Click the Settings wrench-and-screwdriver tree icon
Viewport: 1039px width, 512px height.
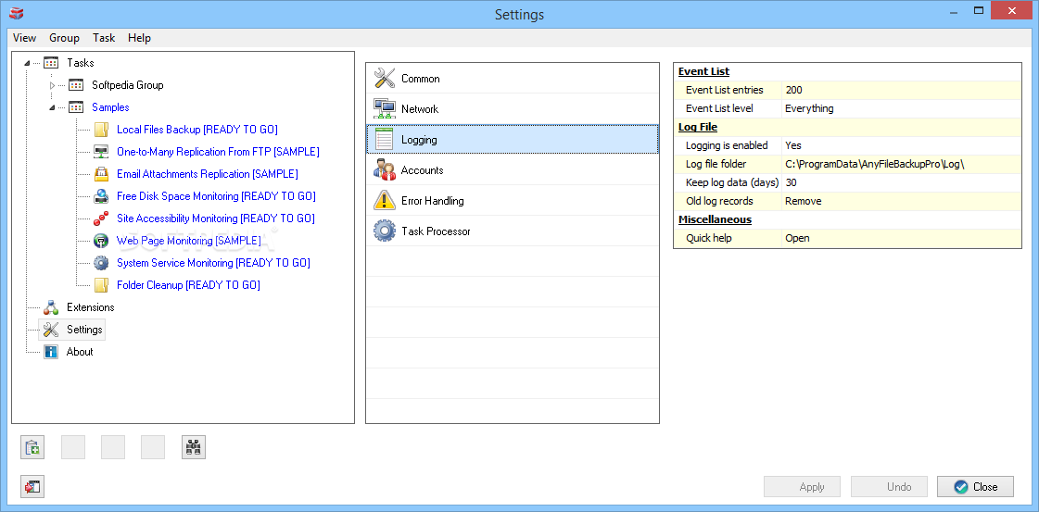[x=51, y=330]
